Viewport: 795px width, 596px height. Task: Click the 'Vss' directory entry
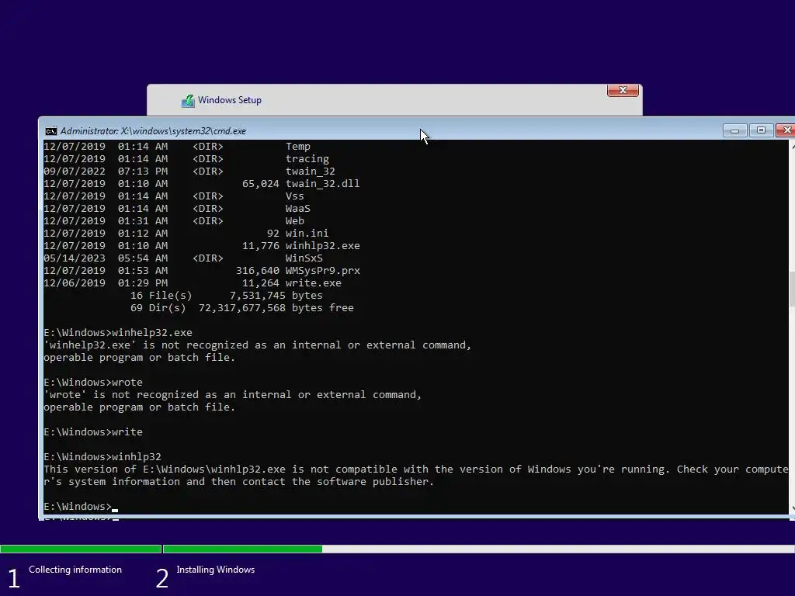pyautogui.click(x=294, y=196)
